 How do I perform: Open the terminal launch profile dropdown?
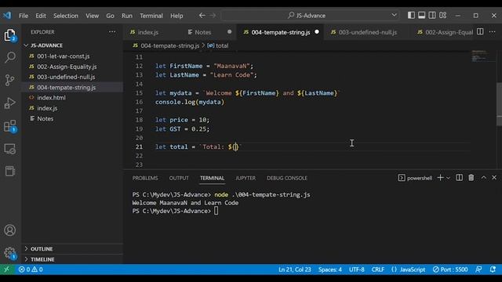pyautogui.click(x=448, y=178)
